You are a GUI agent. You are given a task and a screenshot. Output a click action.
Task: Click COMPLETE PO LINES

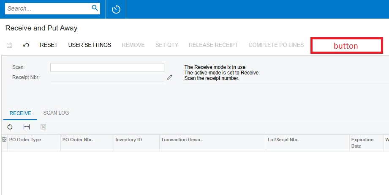pyautogui.click(x=276, y=45)
